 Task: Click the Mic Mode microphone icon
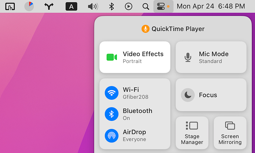(x=188, y=57)
